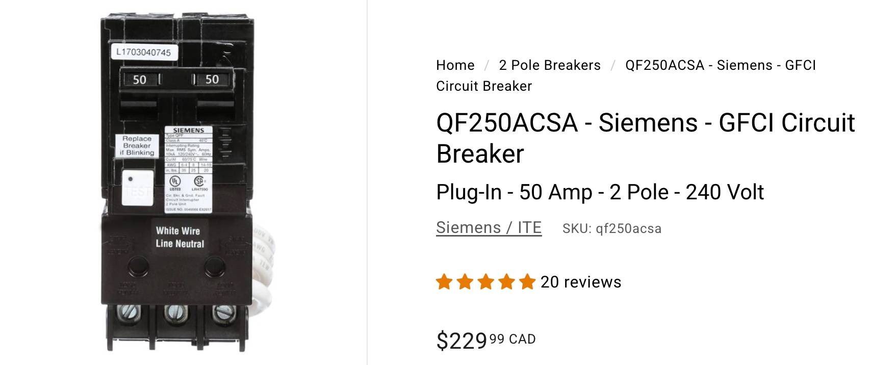Click the first orange rating star

pyautogui.click(x=445, y=282)
